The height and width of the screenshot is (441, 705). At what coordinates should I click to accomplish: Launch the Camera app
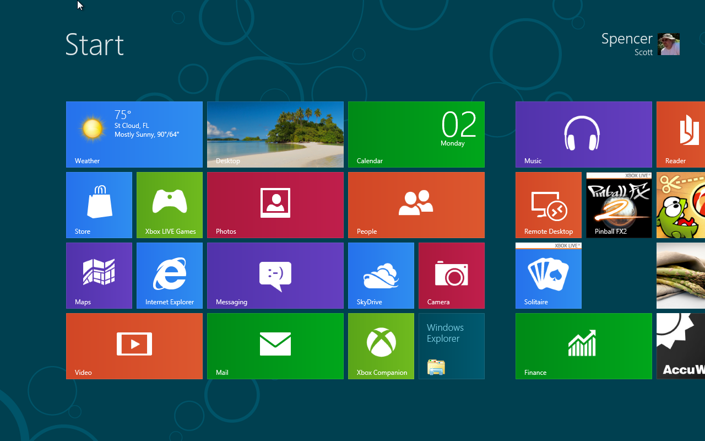(x=451, y=275)
